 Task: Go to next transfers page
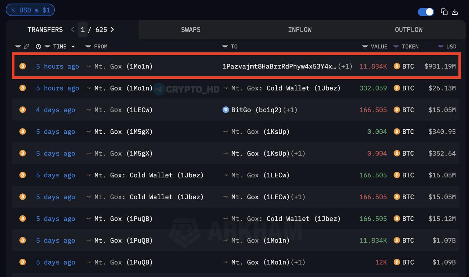click(x=112, y=30)
